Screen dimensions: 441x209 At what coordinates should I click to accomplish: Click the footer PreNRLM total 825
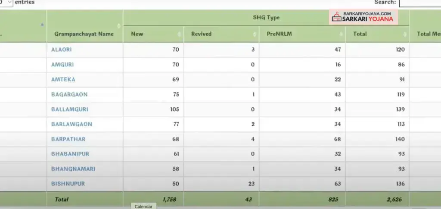(x=333, y=200)
